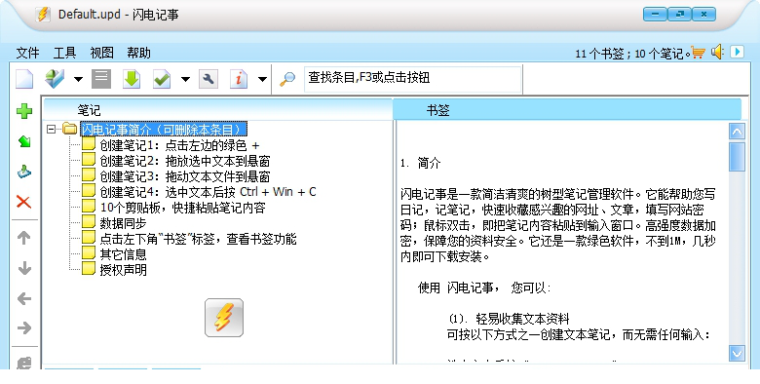Move item down with down arrow
This screenshot has width=760, height=384.
coord(24,268)
